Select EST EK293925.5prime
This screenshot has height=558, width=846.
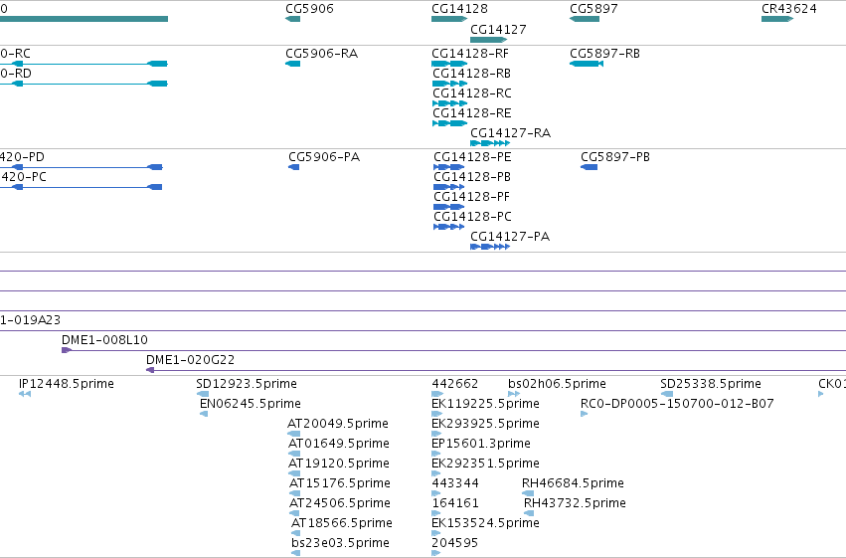pyautogui.click(x=485, y=424)
